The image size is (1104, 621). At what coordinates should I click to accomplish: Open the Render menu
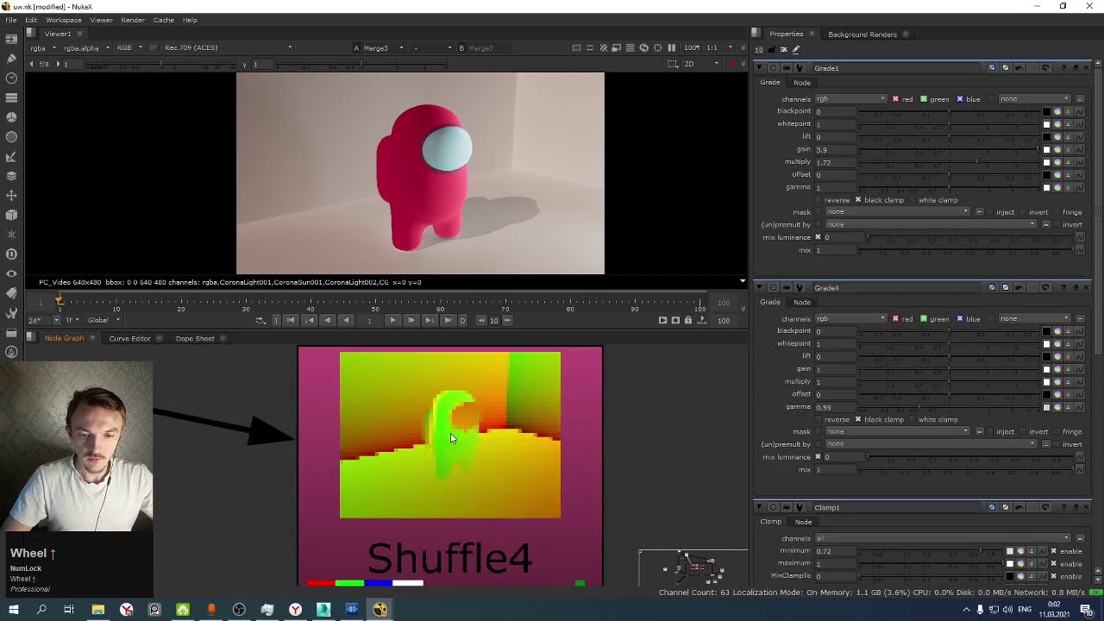[x=133, y=20]
